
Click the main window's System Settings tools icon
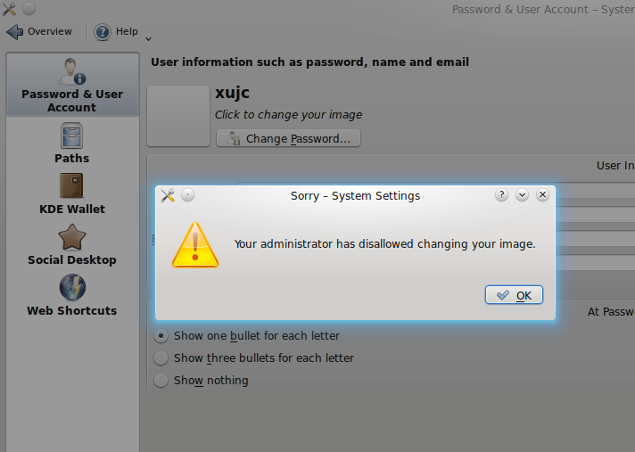(9, 9)
